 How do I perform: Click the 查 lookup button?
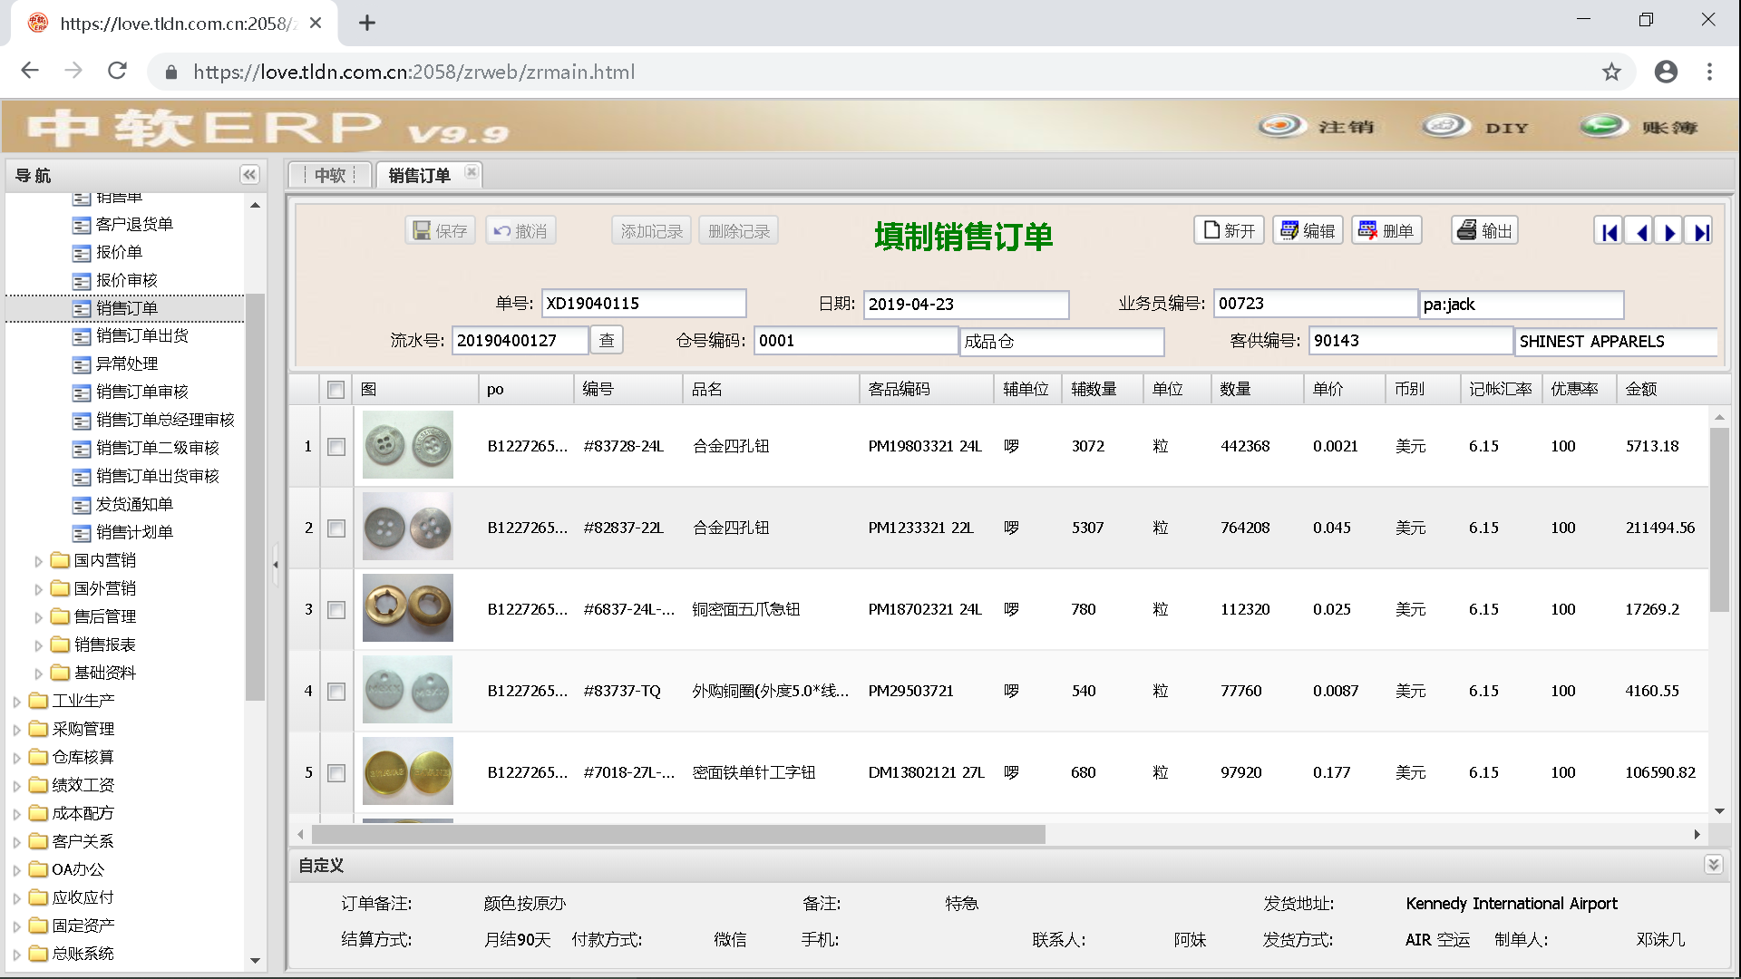coord(607,340)
